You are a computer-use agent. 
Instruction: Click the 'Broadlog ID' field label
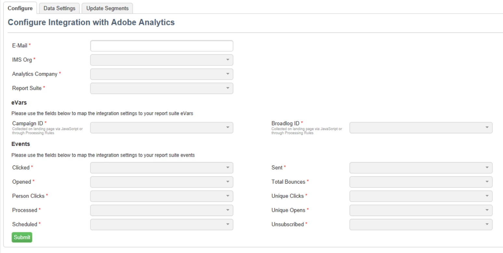[285, 123]
